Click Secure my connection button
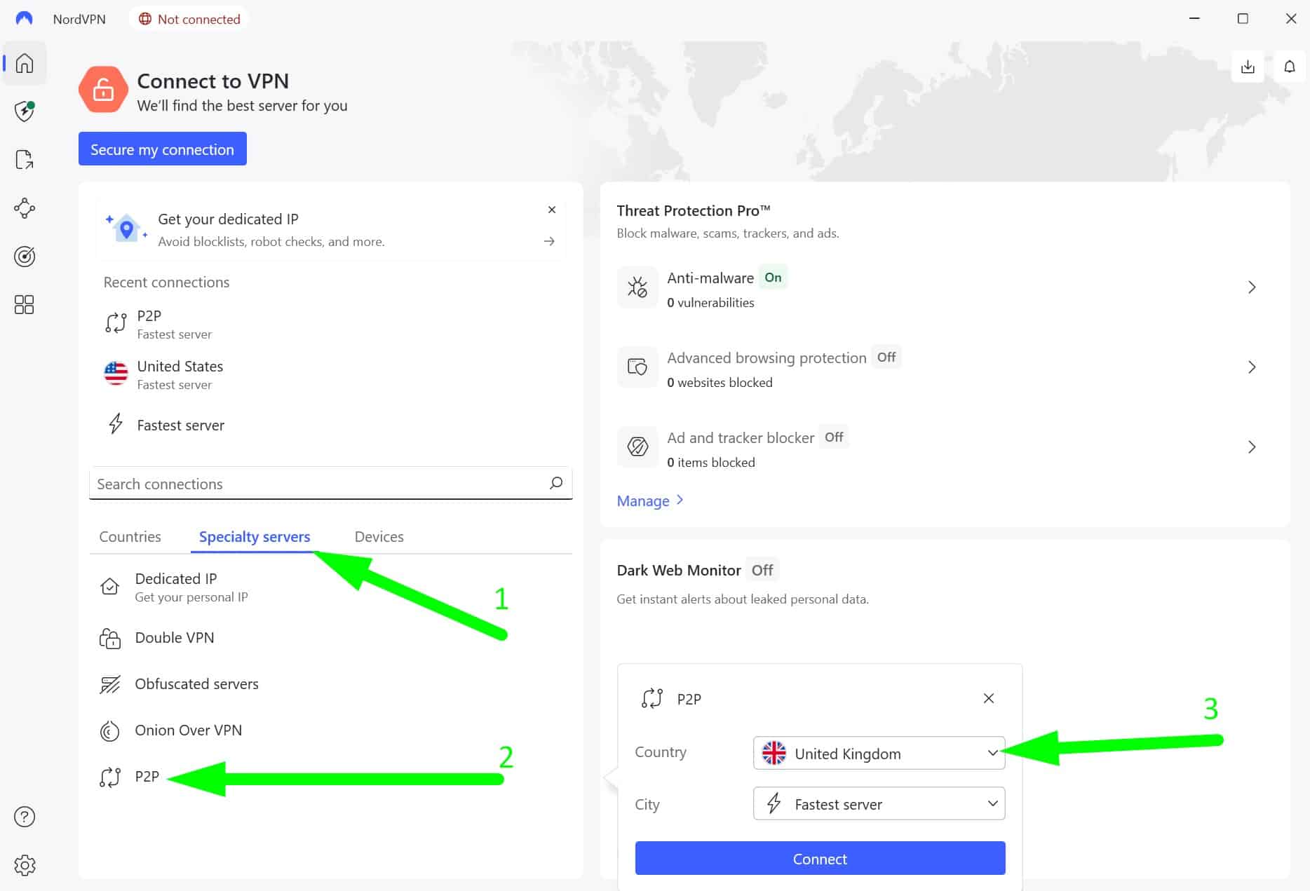Screen dimensions: 1310x891 (x=162, y=149)
